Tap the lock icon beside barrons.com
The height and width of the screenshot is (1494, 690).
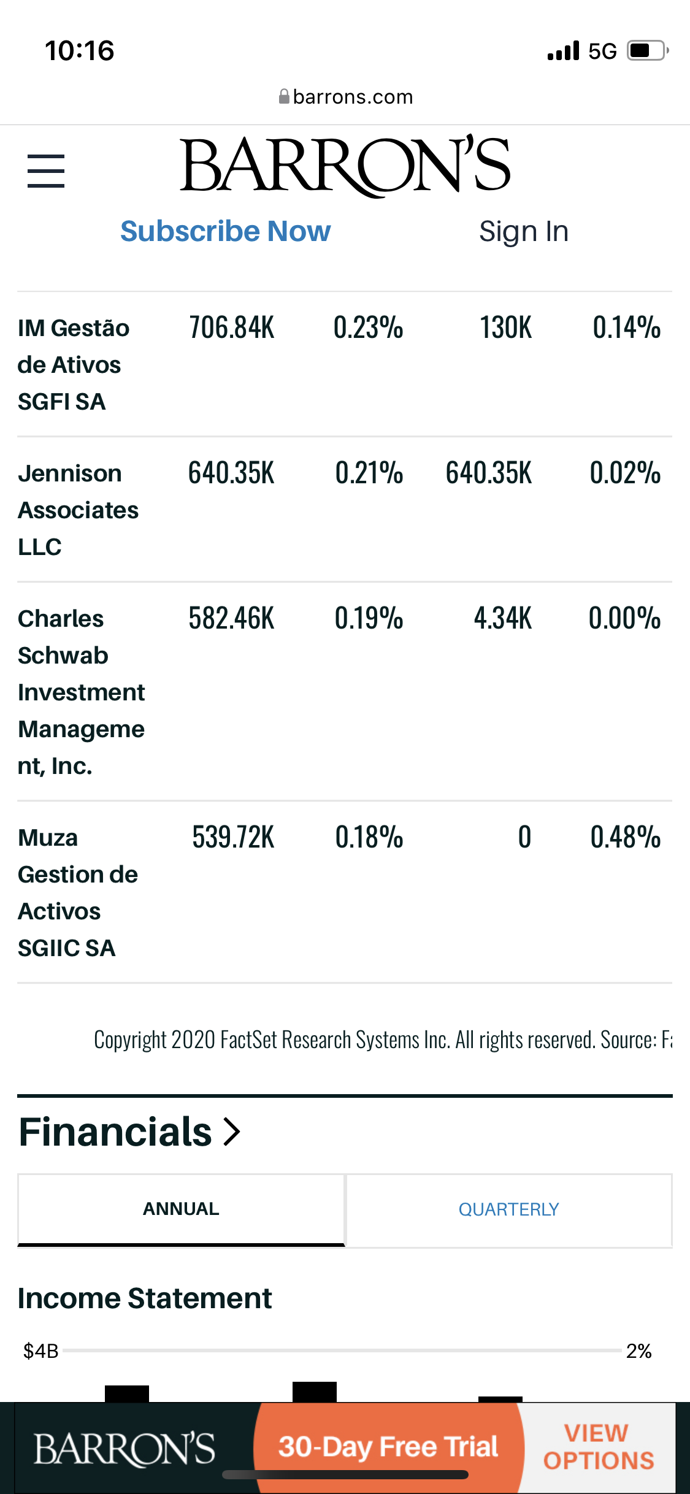tap(284, 96)
